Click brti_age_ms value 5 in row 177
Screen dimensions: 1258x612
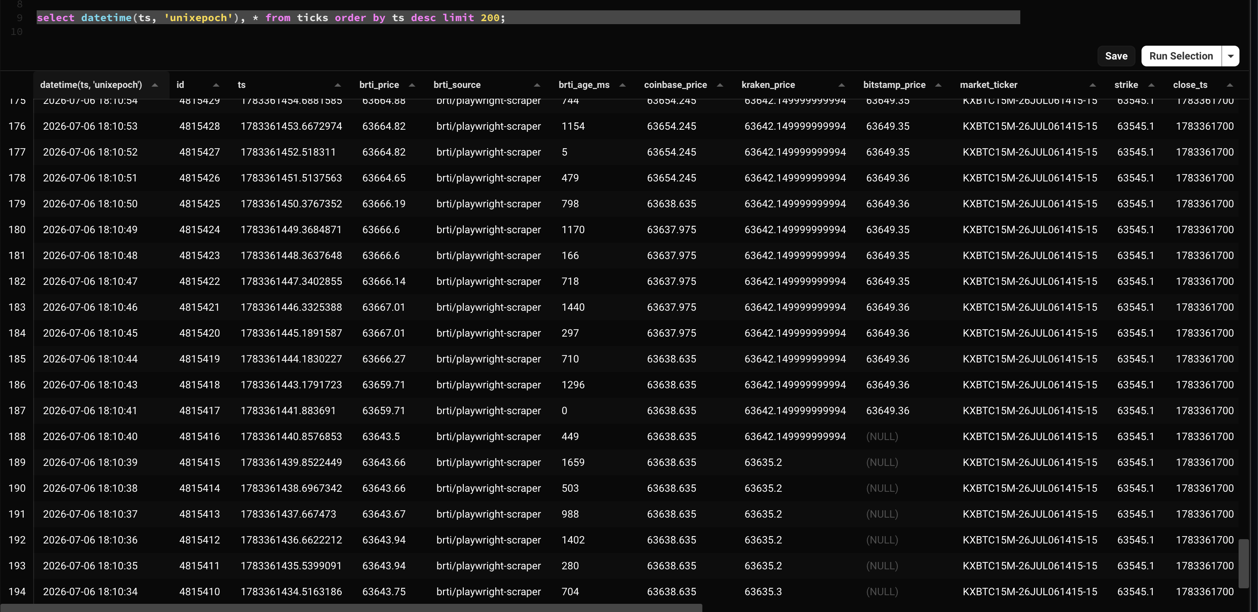(x=565, y=152)
